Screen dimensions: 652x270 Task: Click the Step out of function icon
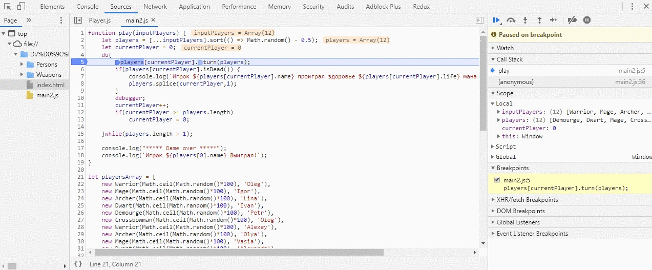tap(539, 20)
